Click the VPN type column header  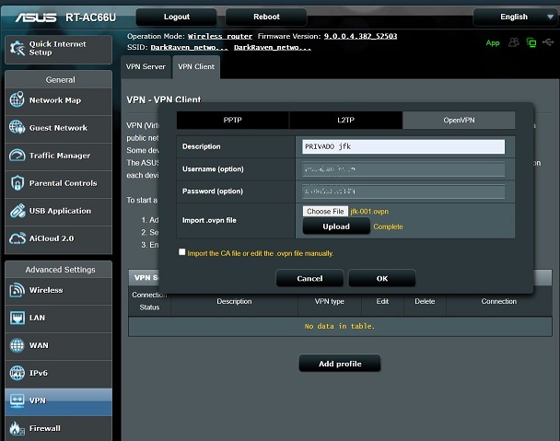[x=330, y=301]
